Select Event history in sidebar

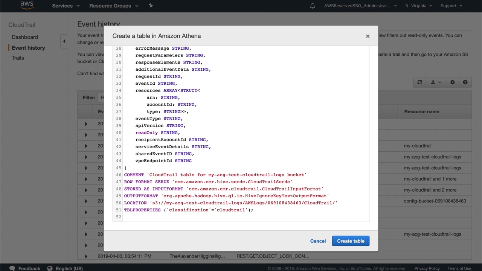pos(28,48)
